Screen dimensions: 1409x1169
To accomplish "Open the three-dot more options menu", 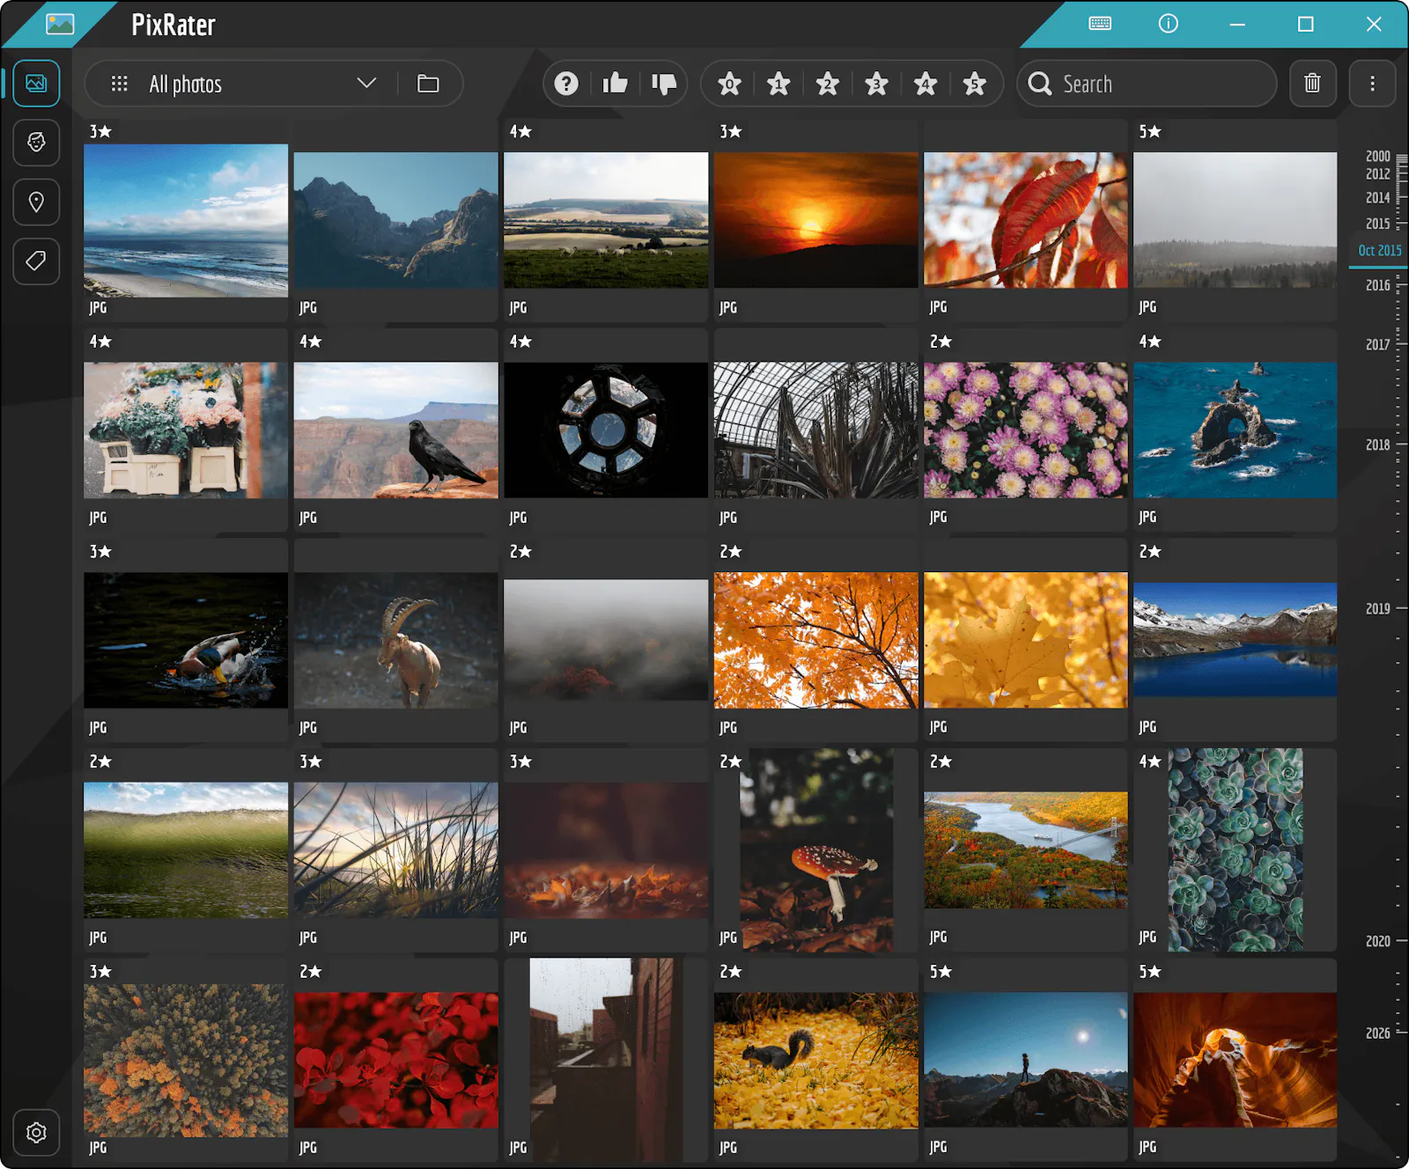I will [x=1372, y=84].
